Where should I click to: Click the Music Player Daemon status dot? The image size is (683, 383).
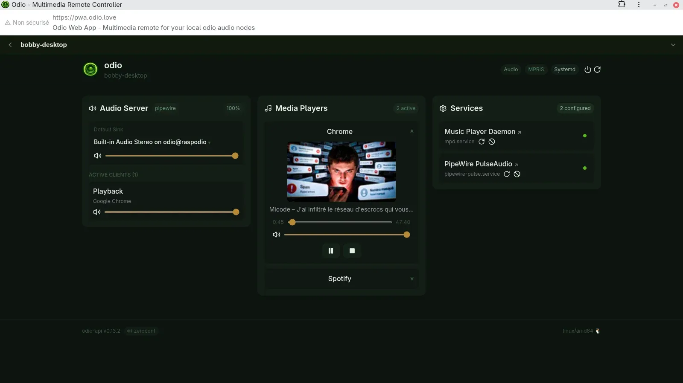click(x=585, y=136)
